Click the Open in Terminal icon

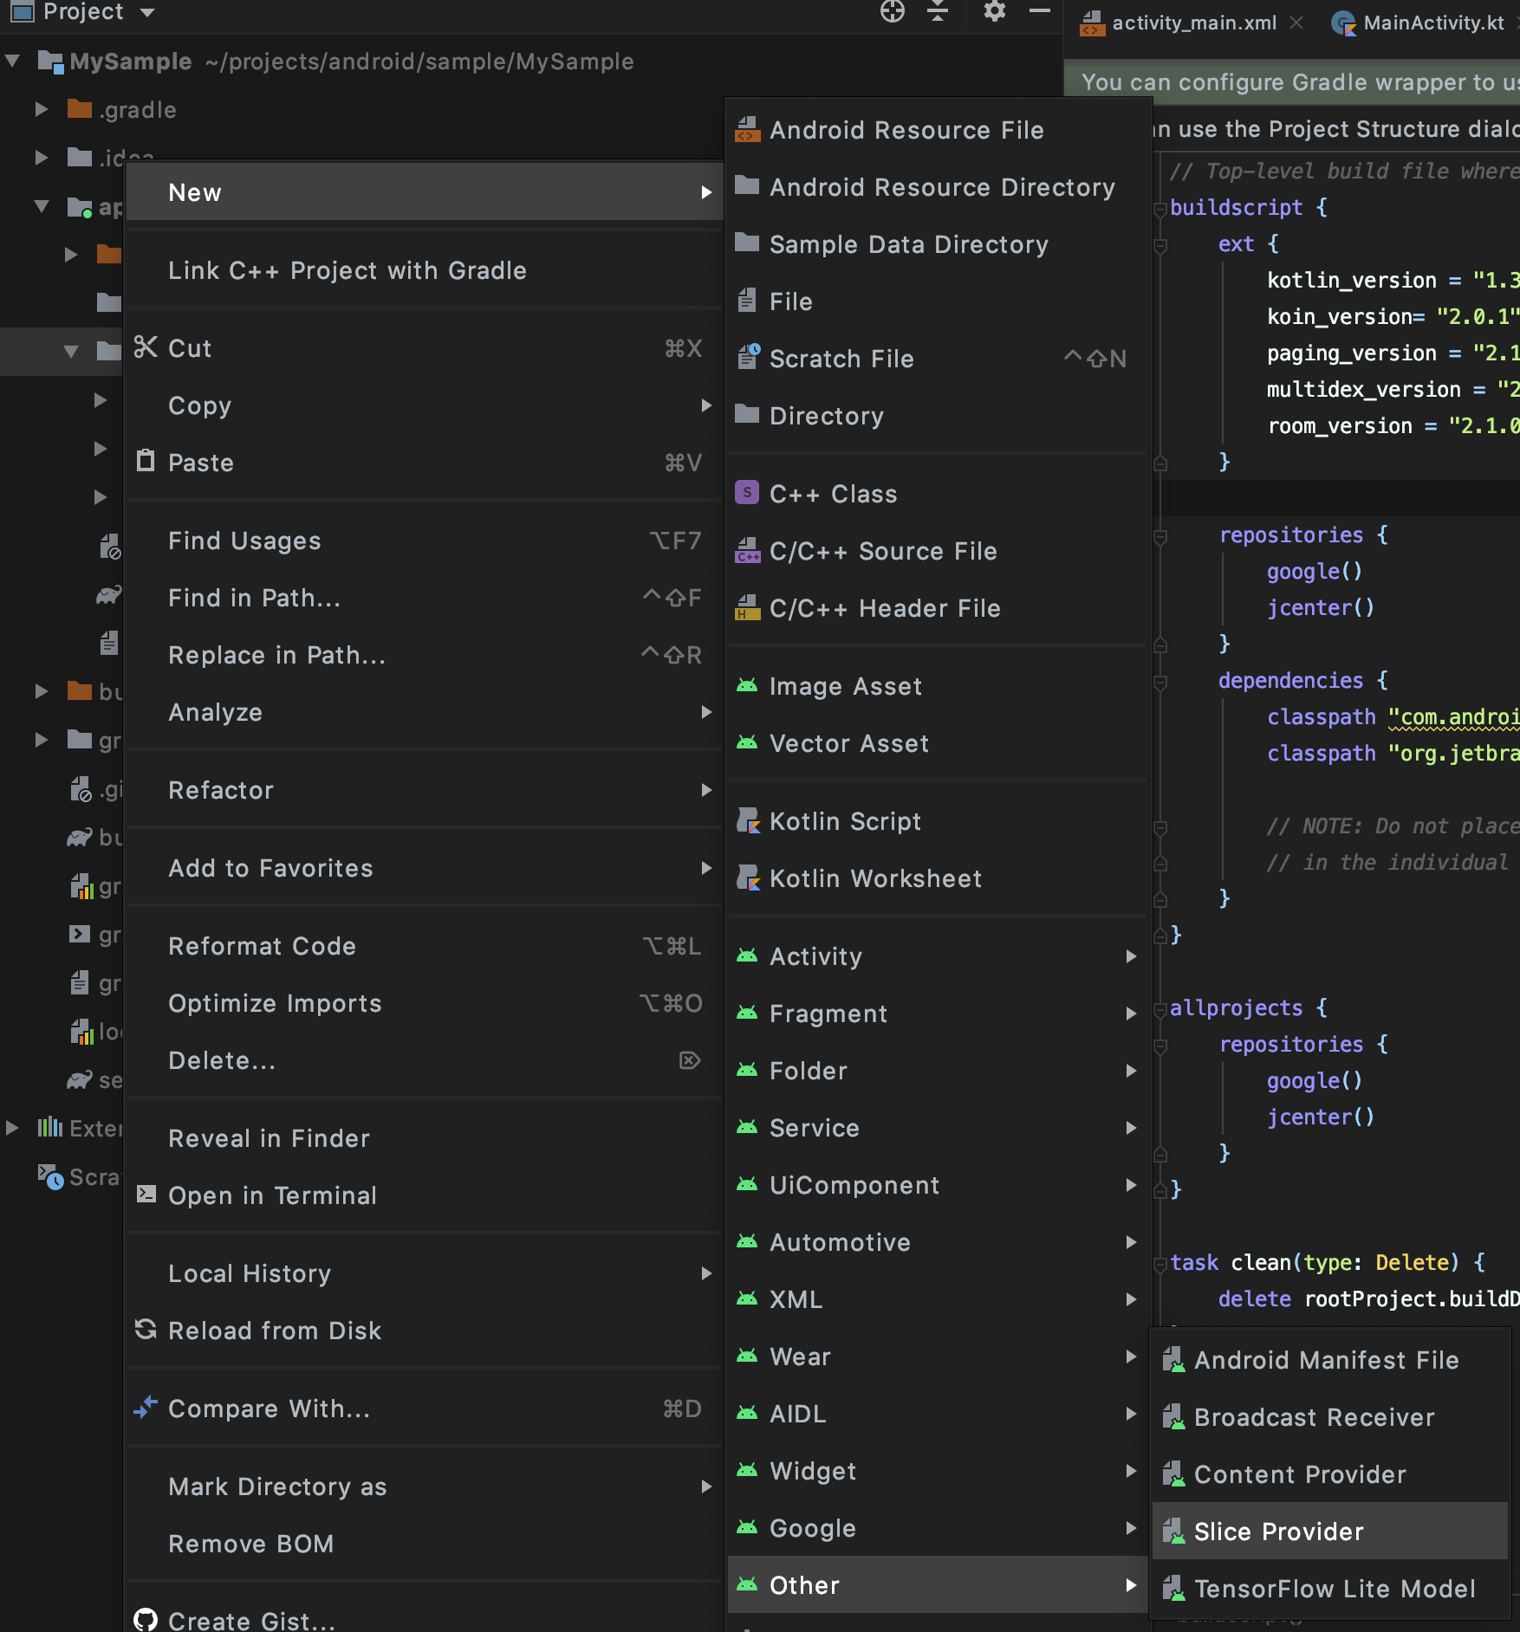tap(146, 1195)
